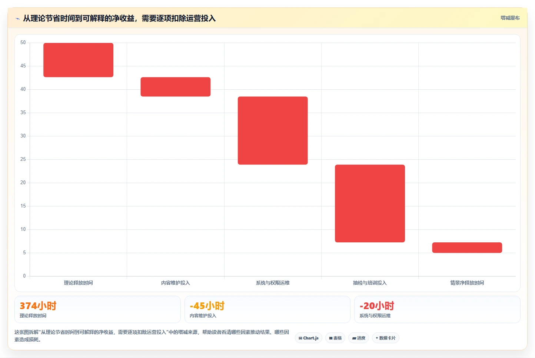
Task: Click x-axis label 抽检与培训投入
Action: (x=370, y=283)
